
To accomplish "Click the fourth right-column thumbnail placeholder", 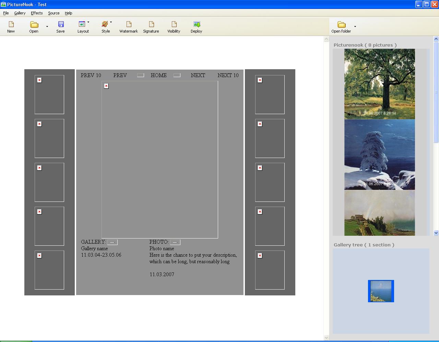I will [270, 226].
